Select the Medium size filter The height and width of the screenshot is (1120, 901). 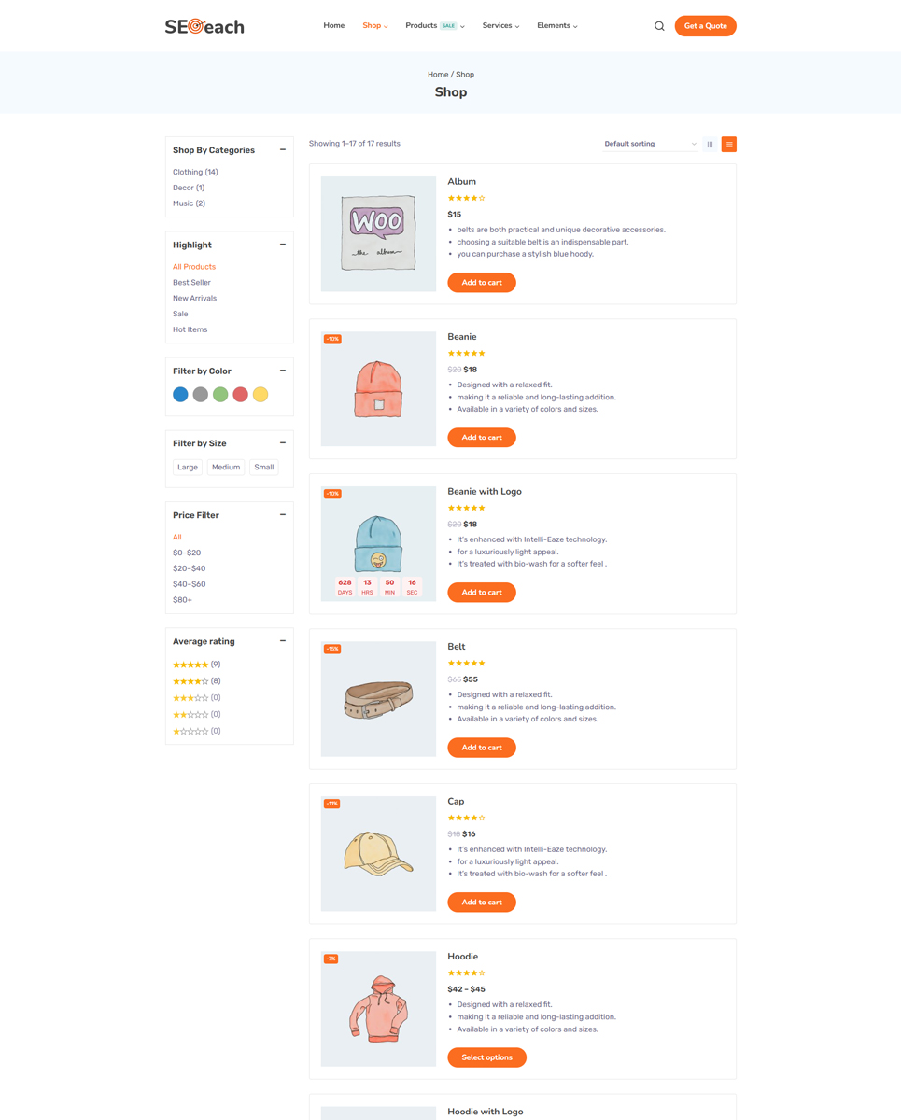226,468
